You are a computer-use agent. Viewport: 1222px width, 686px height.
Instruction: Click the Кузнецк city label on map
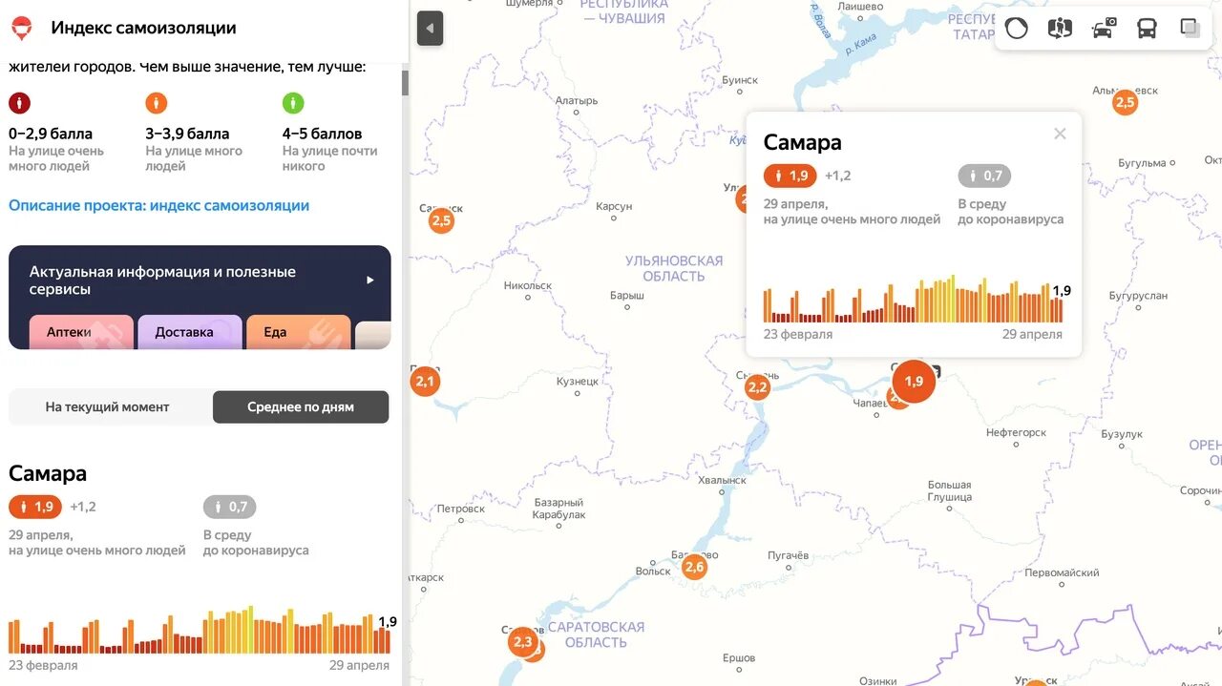(578, 382)
